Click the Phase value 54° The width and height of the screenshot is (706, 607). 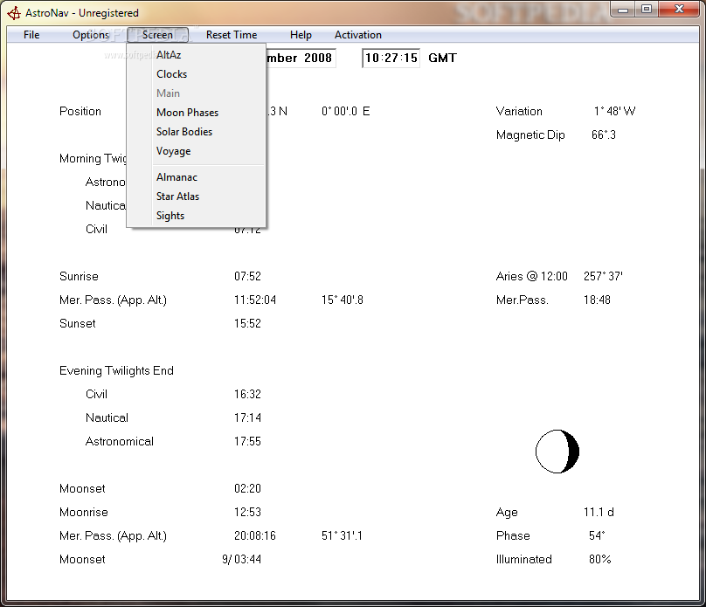597,536
